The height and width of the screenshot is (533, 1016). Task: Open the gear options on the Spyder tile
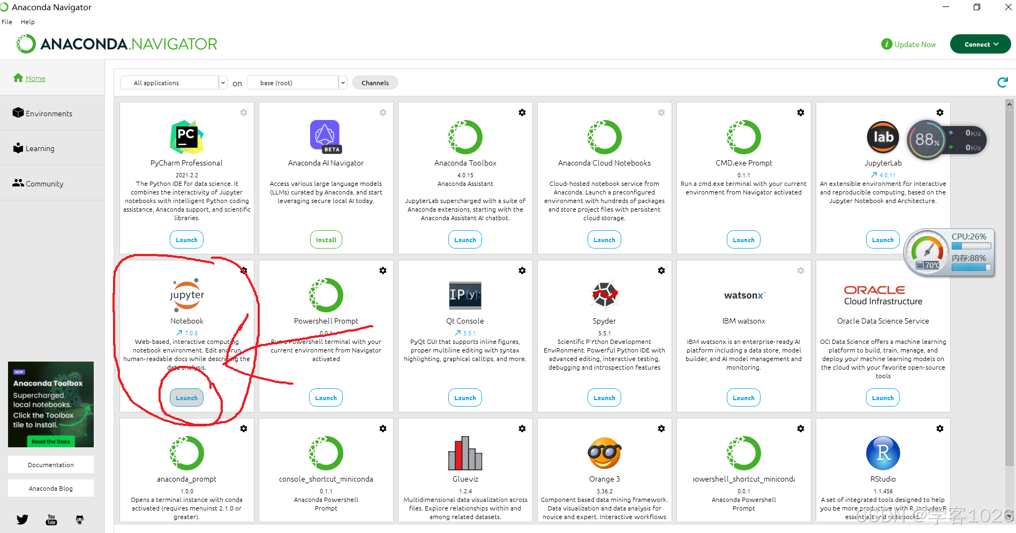click(661, 271)
